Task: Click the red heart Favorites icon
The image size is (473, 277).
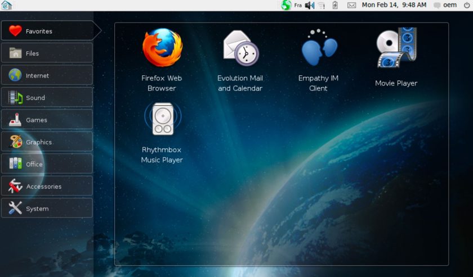Action: pyautogui.click(x=15, y=31)
